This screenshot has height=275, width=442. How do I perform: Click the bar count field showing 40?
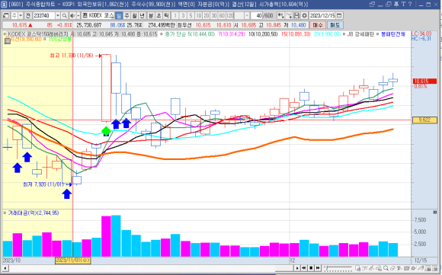[257, 15]
